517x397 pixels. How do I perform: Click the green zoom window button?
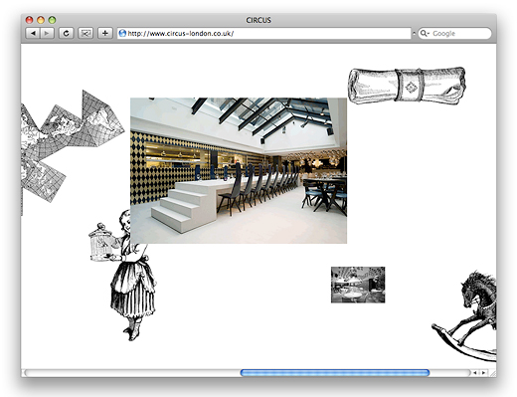[52, 20]
